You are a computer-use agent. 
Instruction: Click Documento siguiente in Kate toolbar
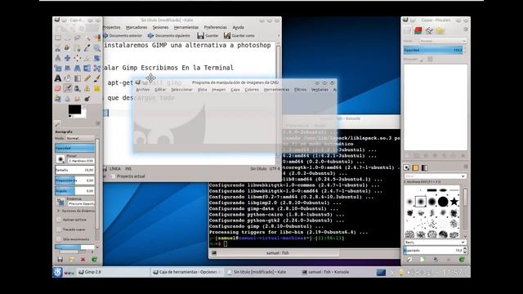click(169, 35)
